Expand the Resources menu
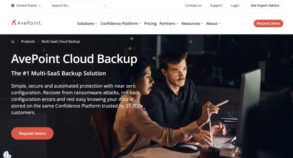The width and height of the screenshot is (293, 158). (192, 23)
